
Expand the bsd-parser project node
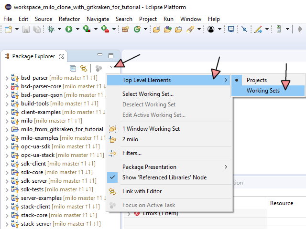pos(7,78)
